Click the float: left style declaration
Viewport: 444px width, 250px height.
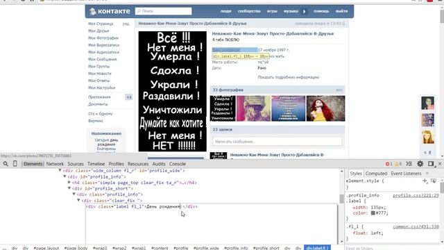tap(368, 233)
